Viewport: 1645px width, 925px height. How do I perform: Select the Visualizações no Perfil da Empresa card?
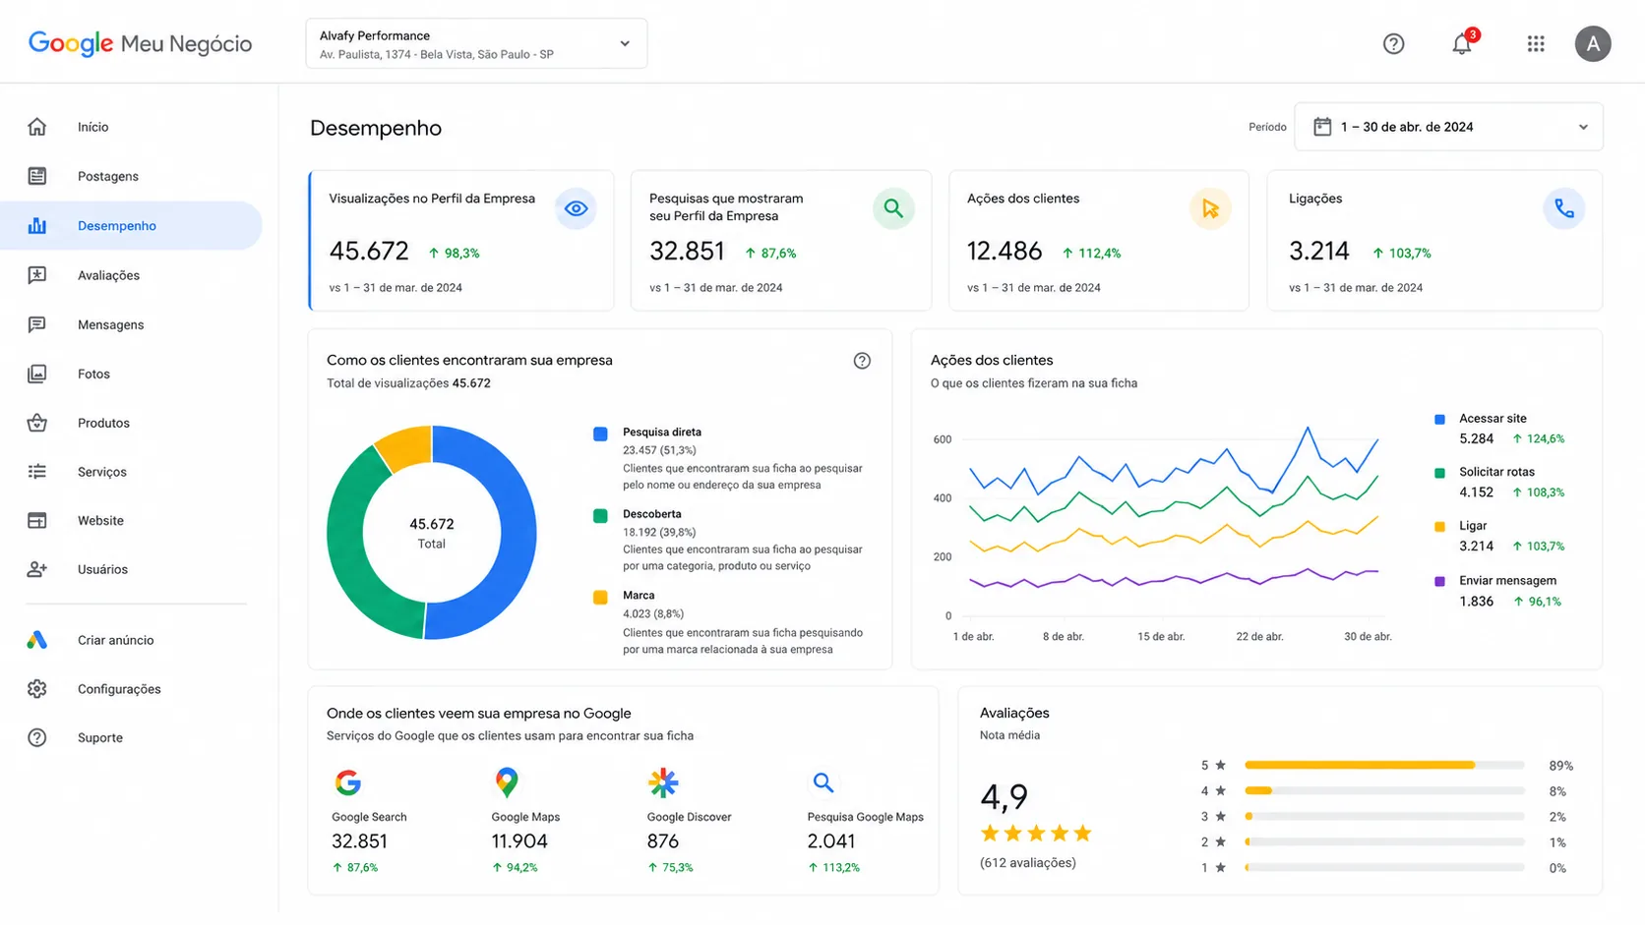(x=461, y=241)
